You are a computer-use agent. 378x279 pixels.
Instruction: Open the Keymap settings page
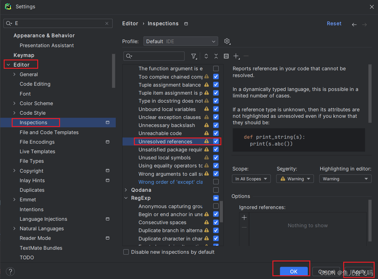[x=24, y=55]
